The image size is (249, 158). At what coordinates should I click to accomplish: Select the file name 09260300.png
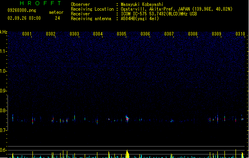[x=22, y=10]
